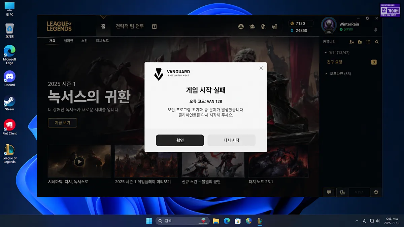Click the 내 PC desktop icon
The height and width of the screenshot is (227, 404).
point(9,9)
